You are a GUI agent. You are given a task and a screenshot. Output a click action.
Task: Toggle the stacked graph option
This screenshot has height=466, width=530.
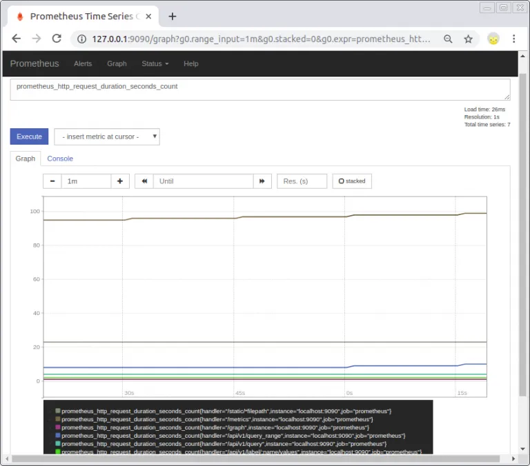[352, 181]
